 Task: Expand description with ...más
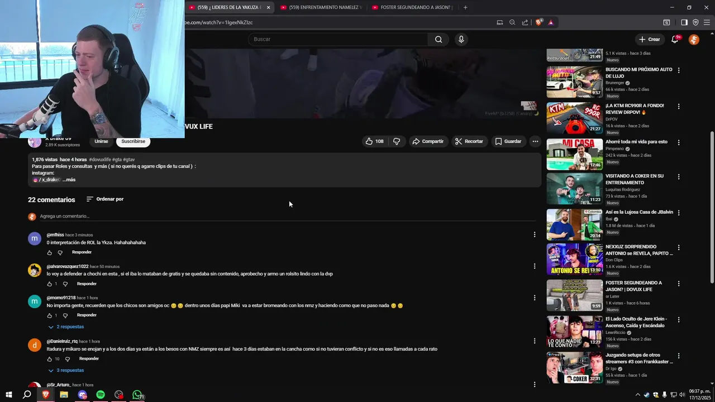click(69, 180)
